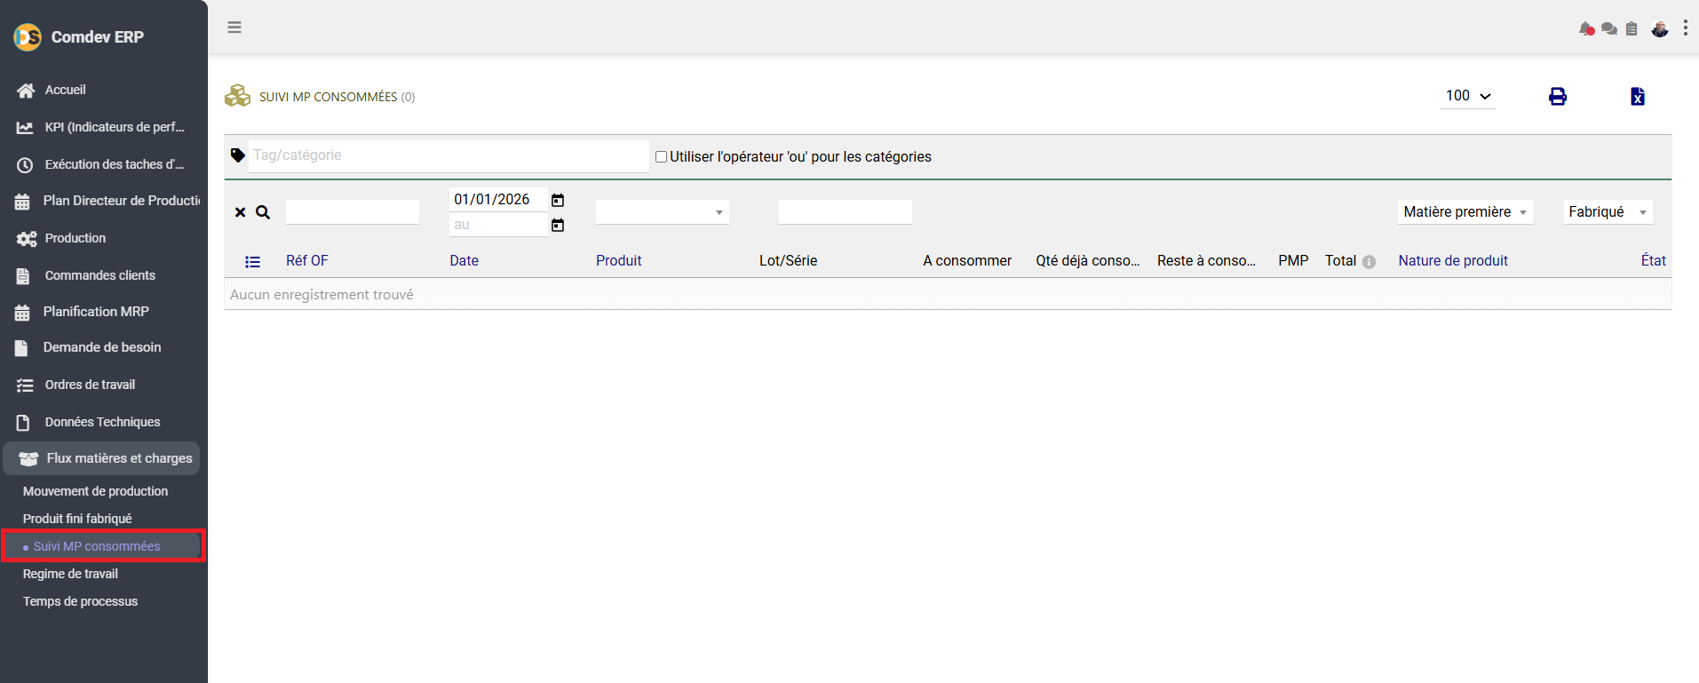Collapse Flux matières et charges menu

click(x=102, y=458)
